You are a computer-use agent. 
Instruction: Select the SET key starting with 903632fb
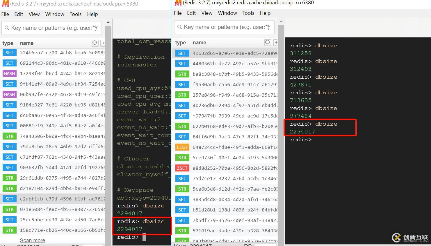(53, 168)
